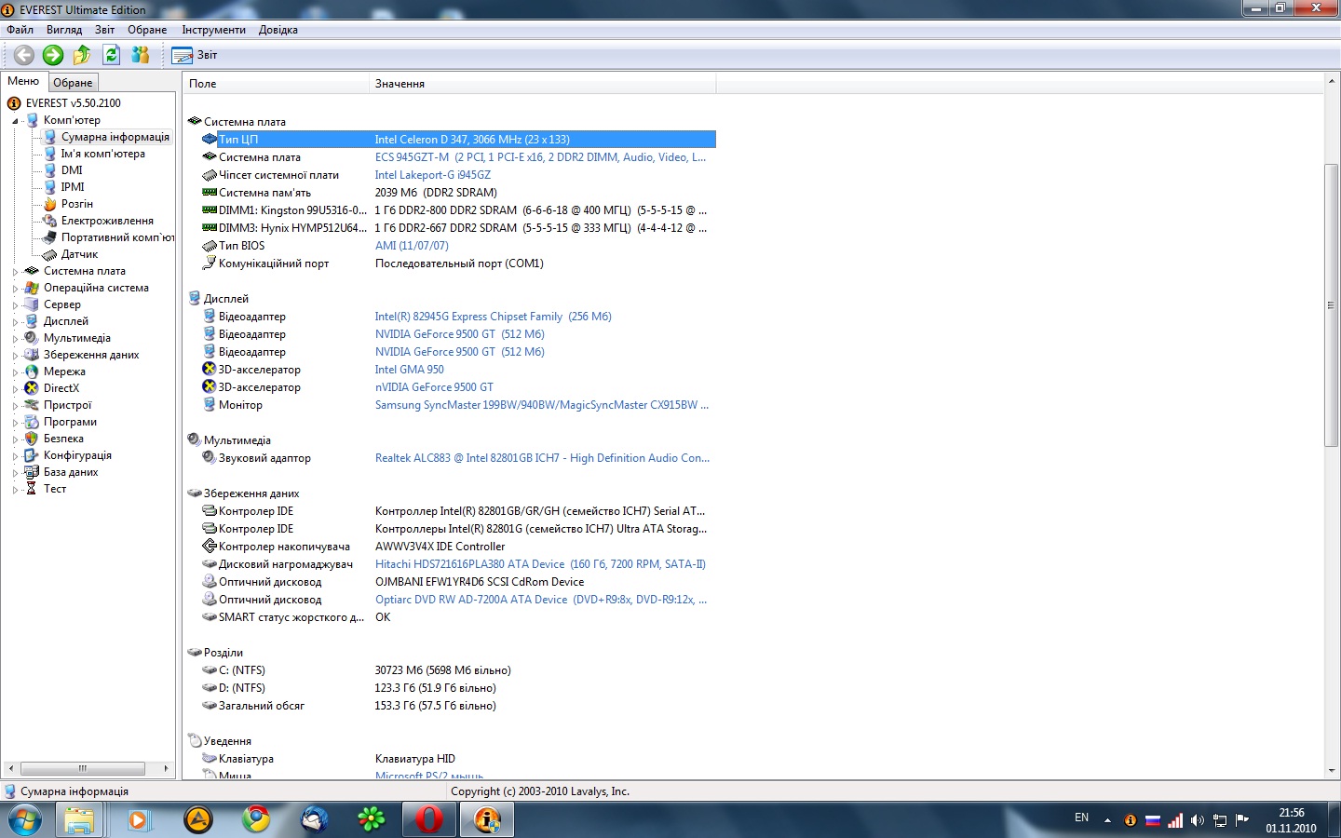Collapse the Комп'ютер tree node
Viewport: 1341px width, 838px height.
(x=15, y=121)
